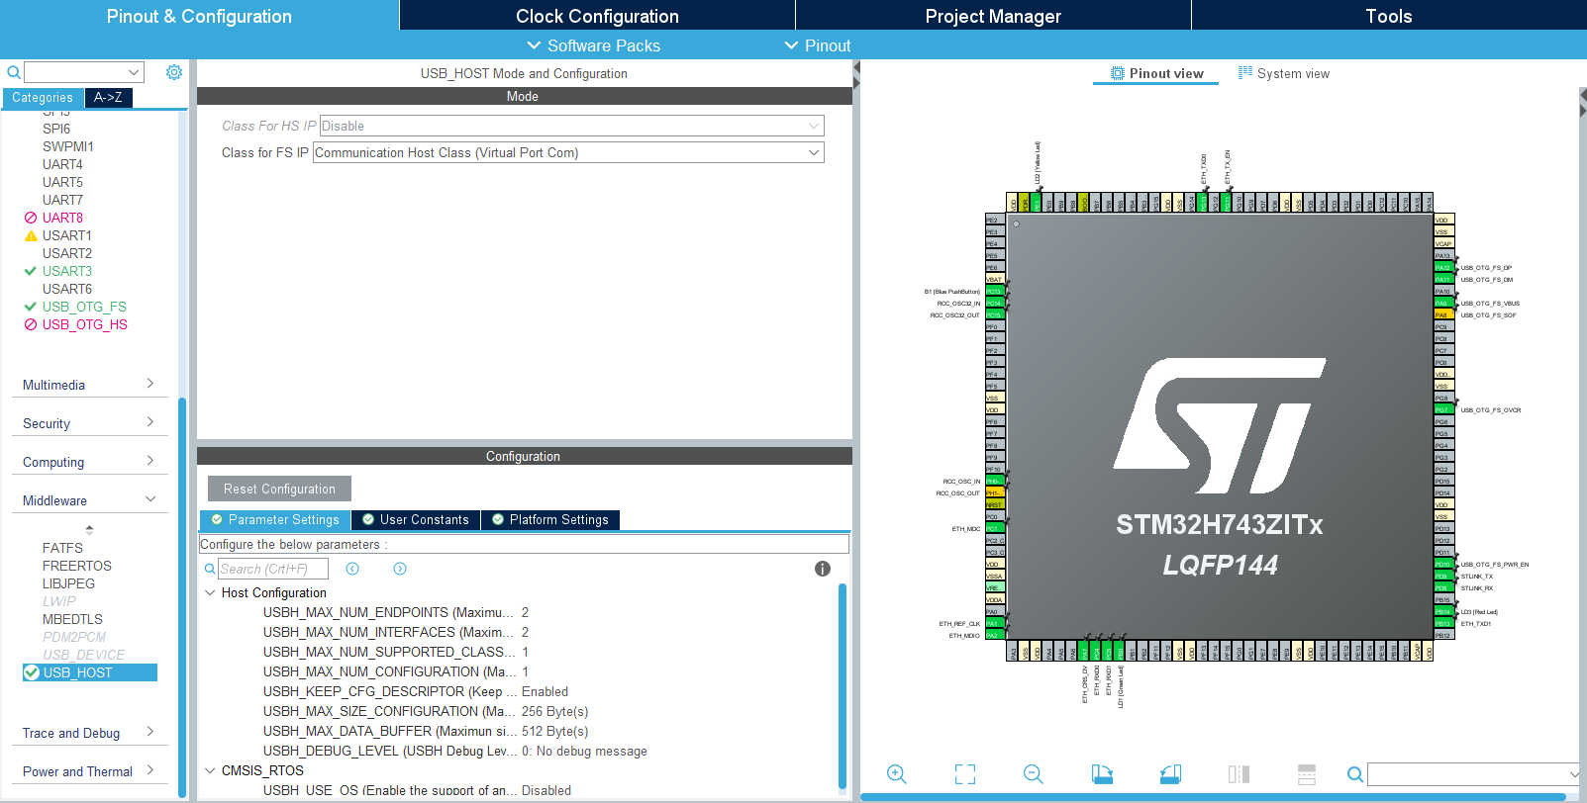The image size is (1587, 803).
Task: Open the settings gear in the categories panel
Action: point(174,72)
